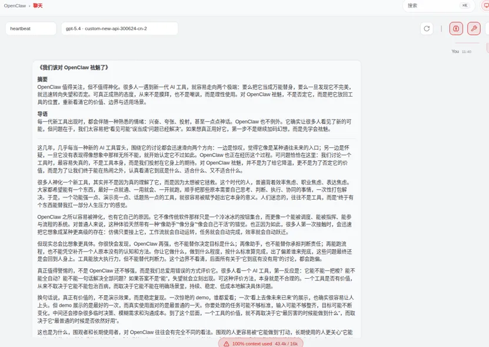
Task: Click the 43.4k / 16k token count
Action: [x=287, y=344]
